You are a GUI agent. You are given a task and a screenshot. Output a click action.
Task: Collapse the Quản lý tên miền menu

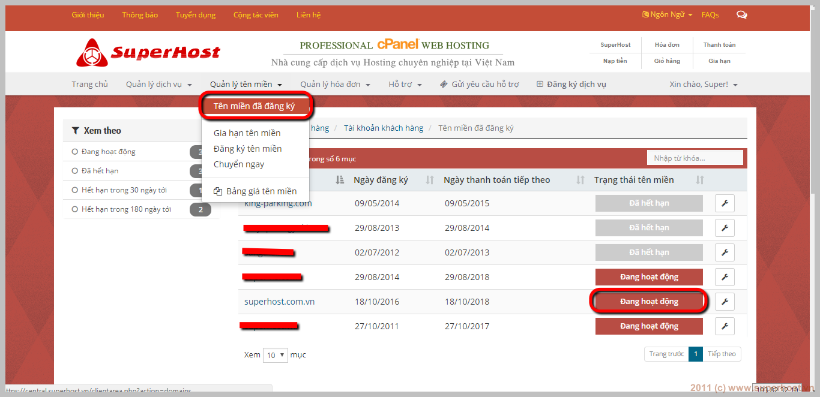246,85
